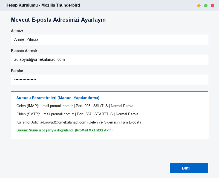This screenshot has height=178, width=219.
Task: Click the Hesap Kurulumu window title
Action: pyautogui.click(x=43, y=5)
